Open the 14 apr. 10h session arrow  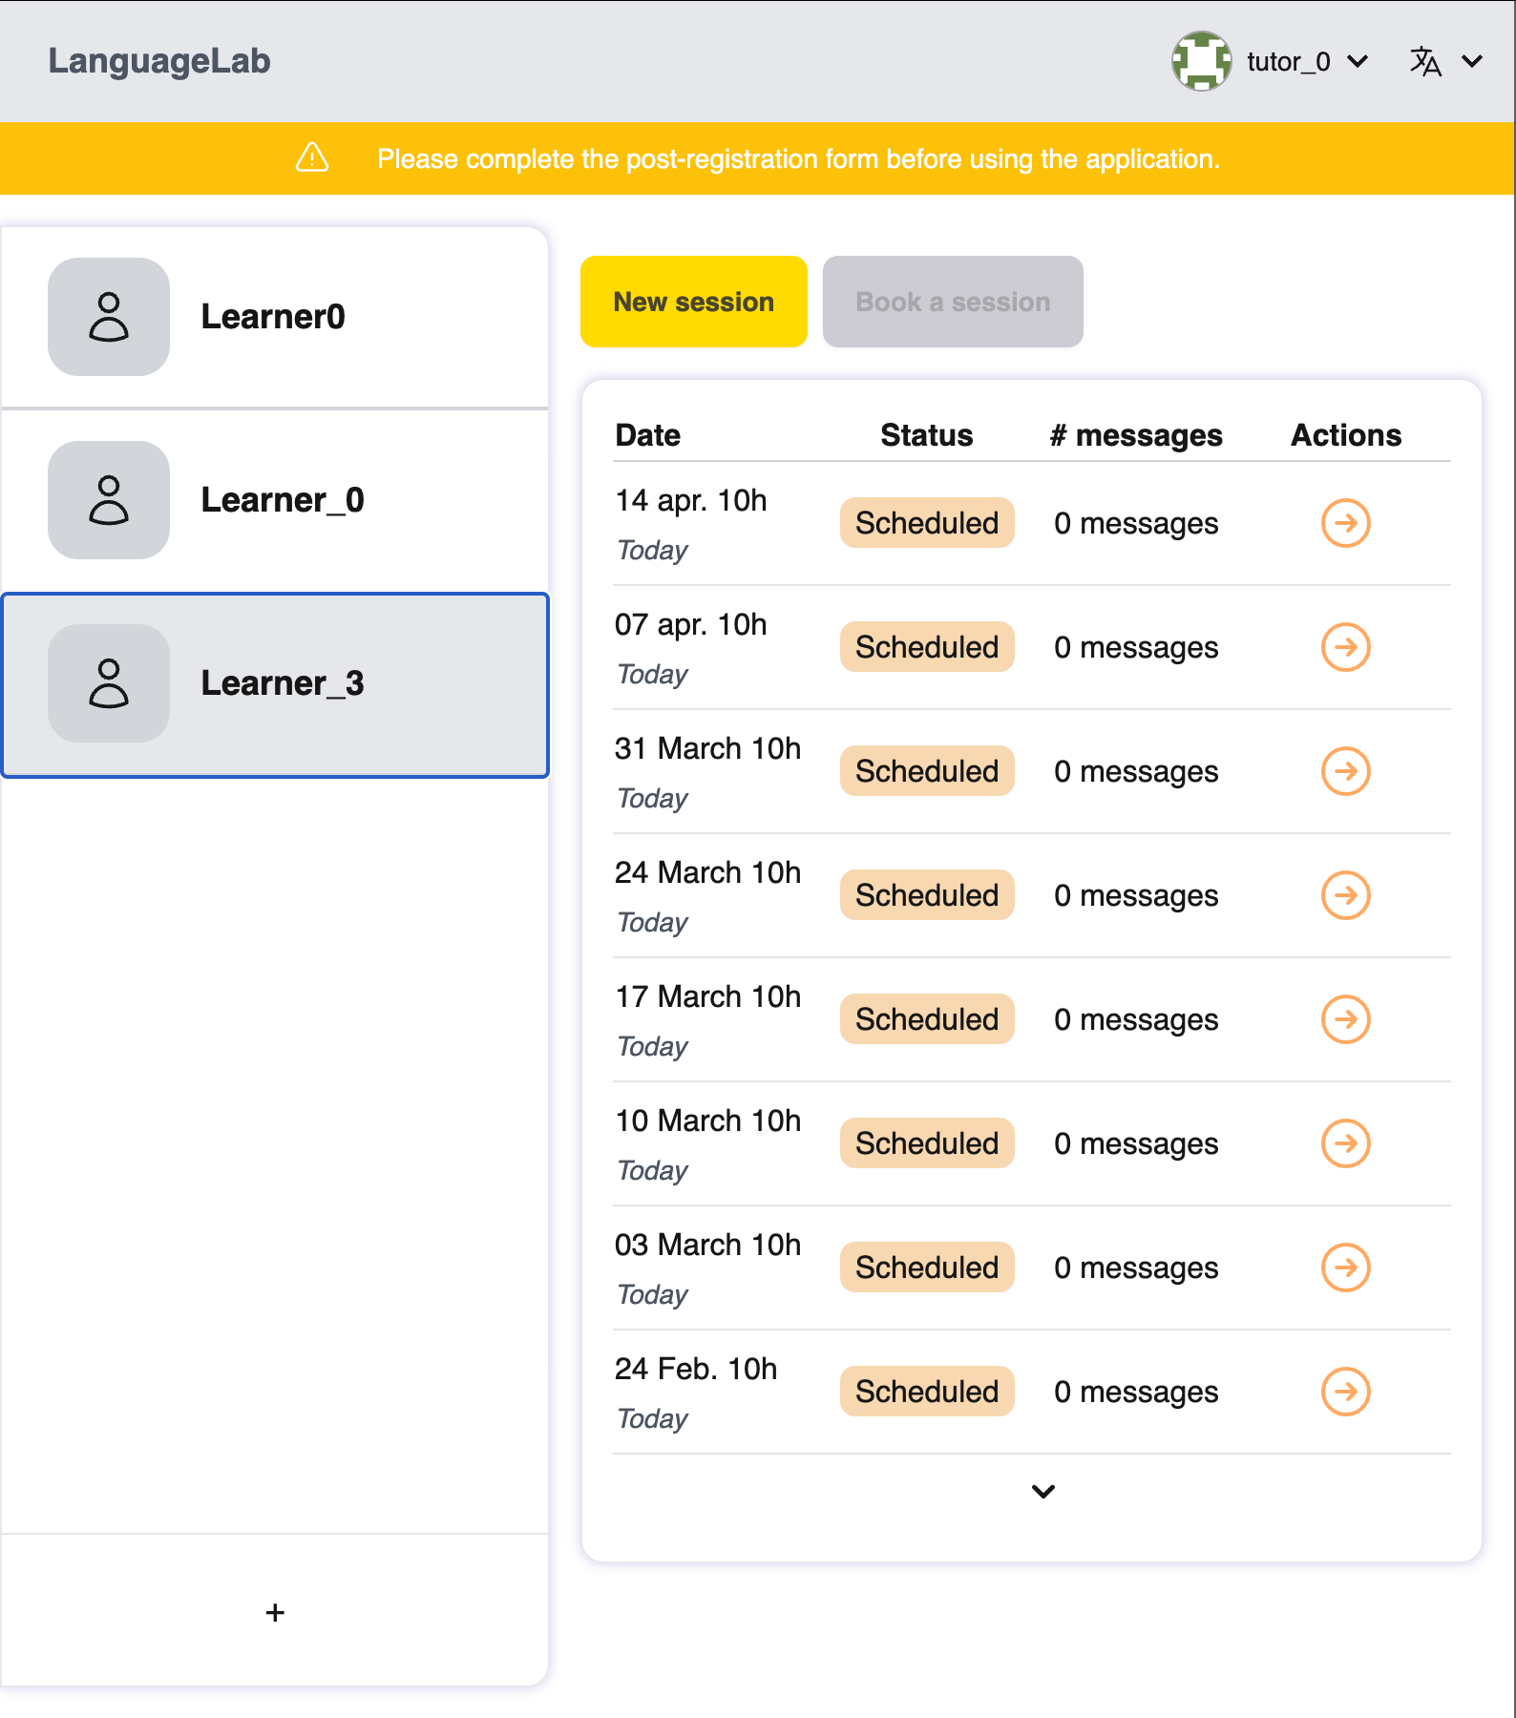pyautogui.click(x=1345, y=523)
